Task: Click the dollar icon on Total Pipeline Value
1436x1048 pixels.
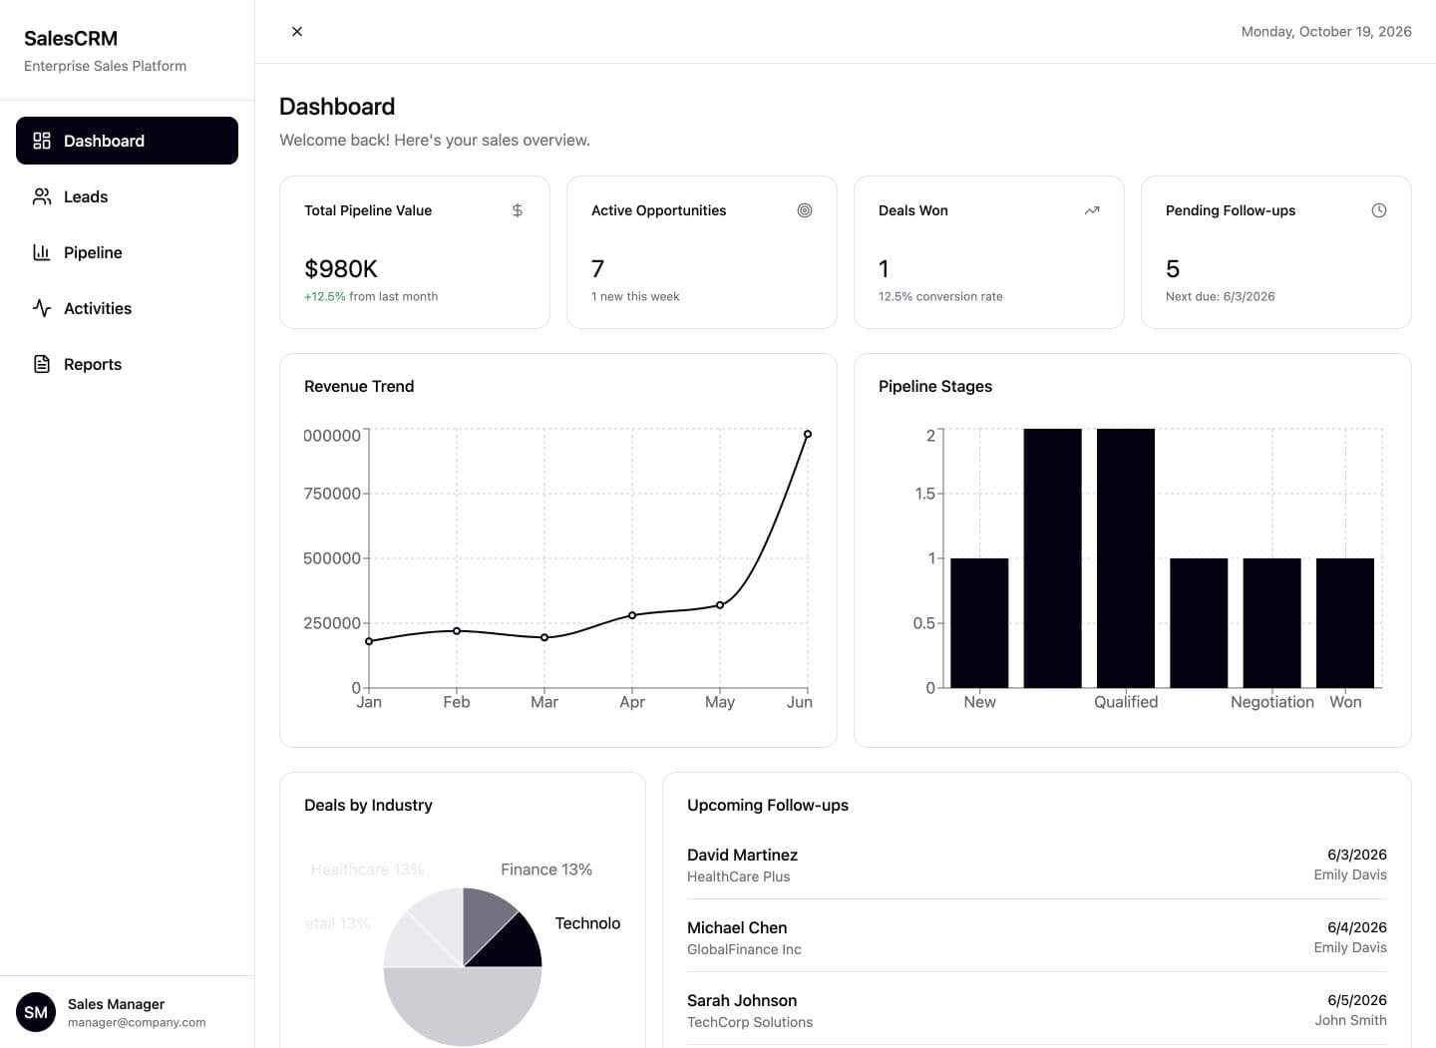Action: tap(518, 210)
